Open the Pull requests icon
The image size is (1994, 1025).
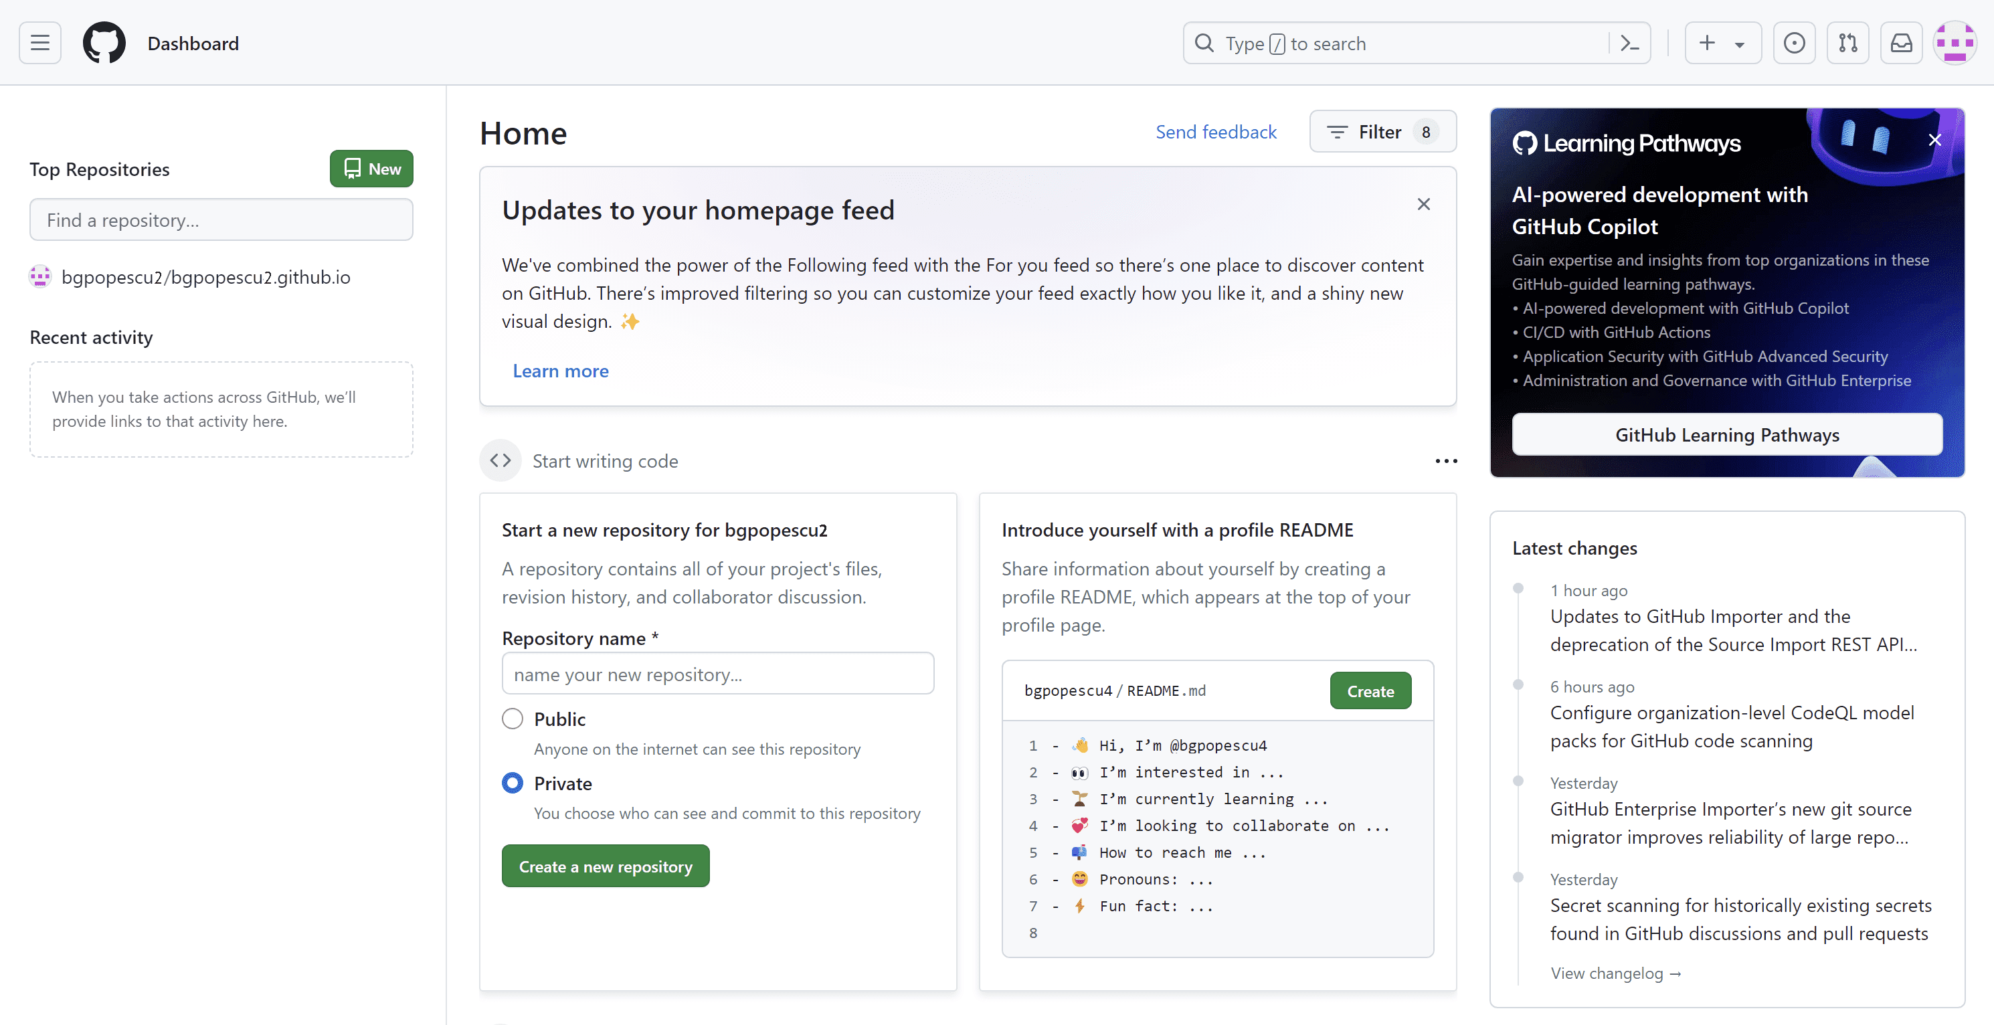tap(1847, 43)
